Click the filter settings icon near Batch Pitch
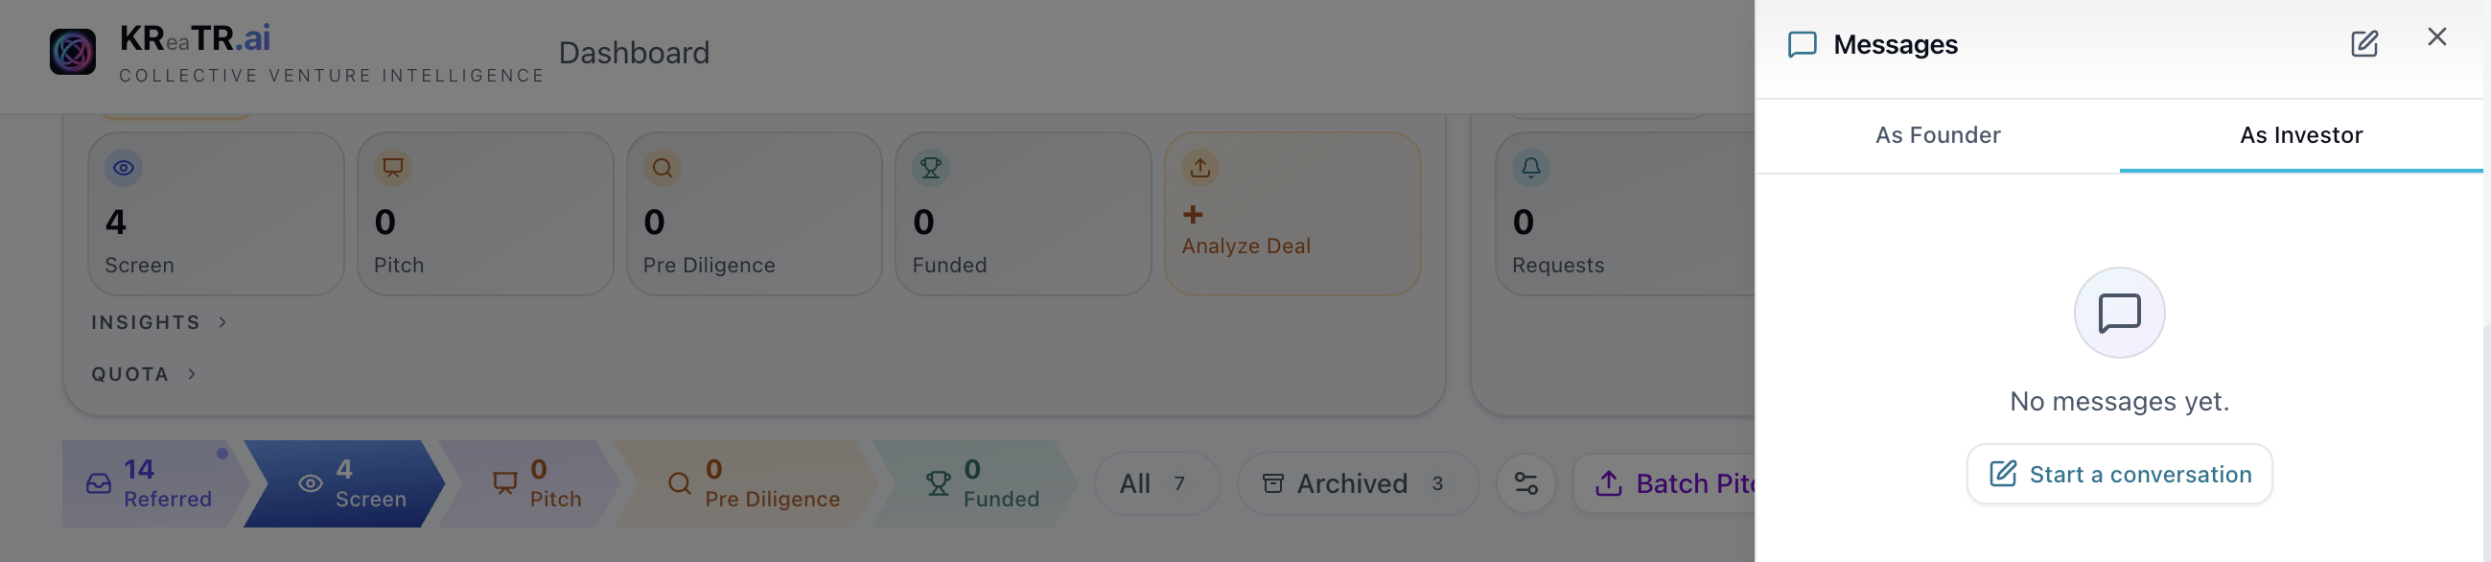This screenshot has width=2491, height=562. [1525, 483]
